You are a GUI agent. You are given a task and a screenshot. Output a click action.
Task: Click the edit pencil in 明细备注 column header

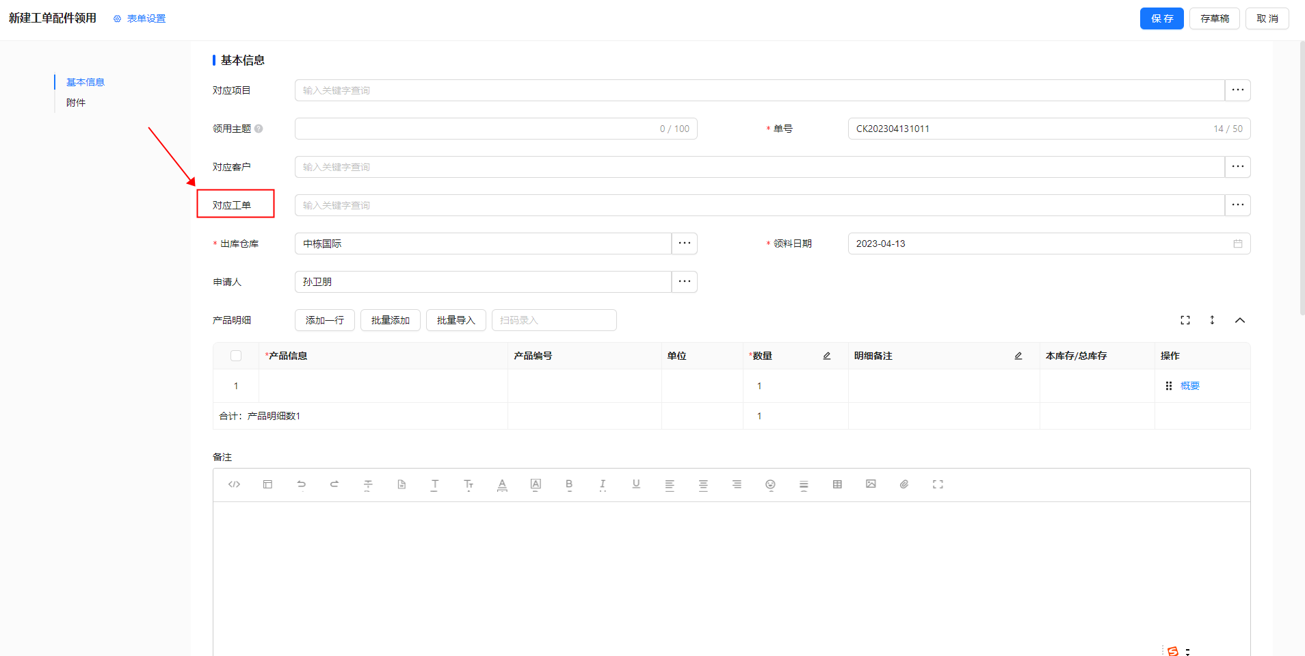tap(1018, 356)
